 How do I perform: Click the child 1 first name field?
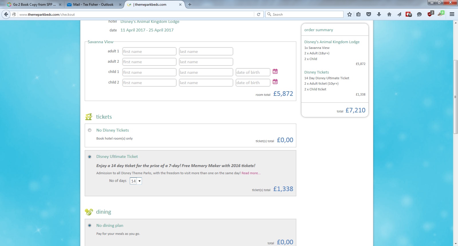[x=149, y=72]
